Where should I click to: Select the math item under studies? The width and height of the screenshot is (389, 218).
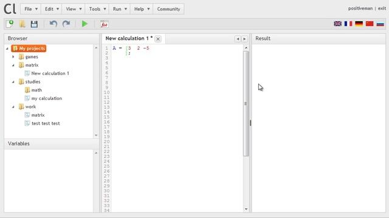point(36,90)
